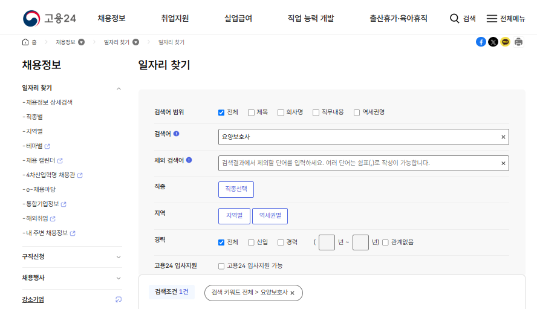Go to home breadcrumb icon

coord(25,42)
